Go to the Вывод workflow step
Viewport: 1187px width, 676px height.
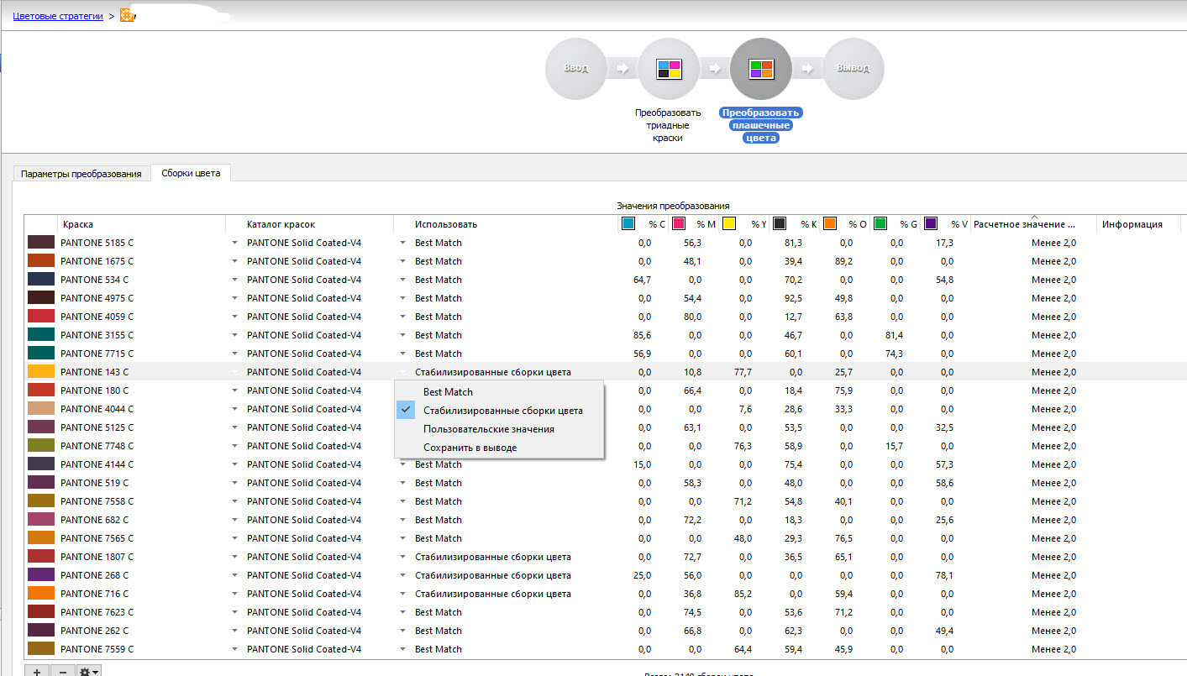(853, 69)
